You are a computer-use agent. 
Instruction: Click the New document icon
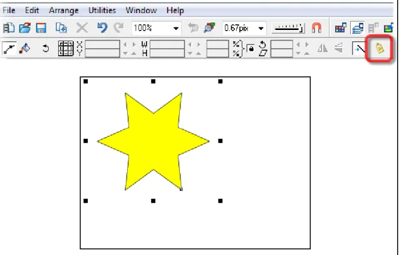[9, 28]
